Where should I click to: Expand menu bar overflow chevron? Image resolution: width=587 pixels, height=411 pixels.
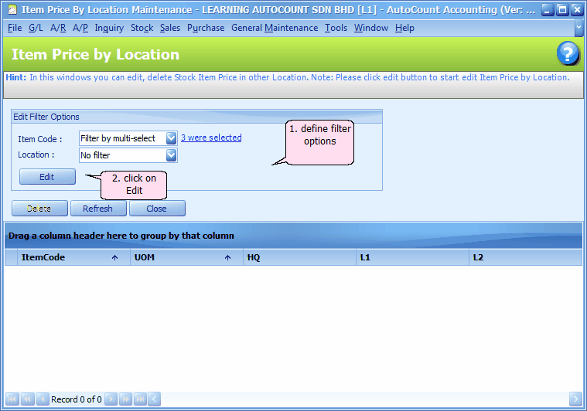578,28
